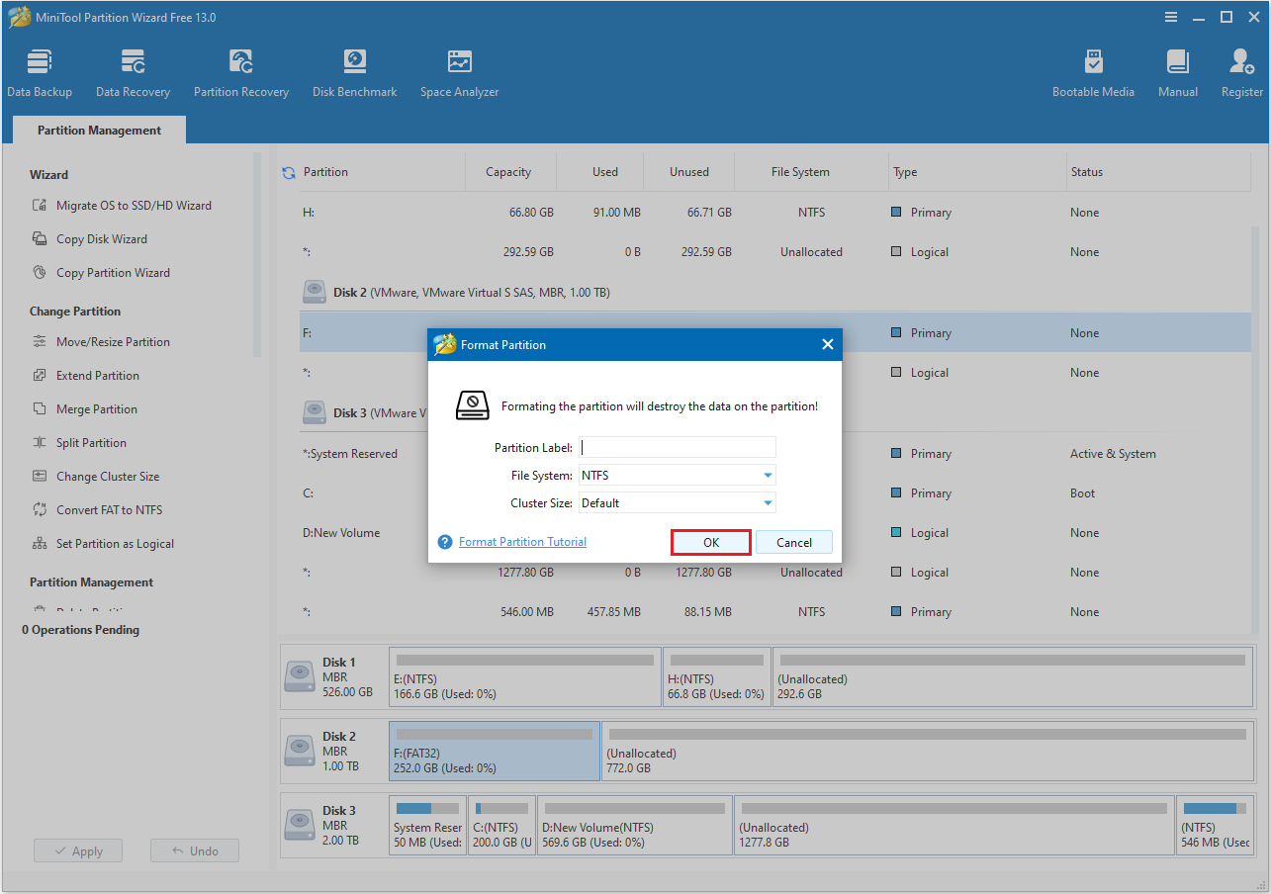Switch to the Partition Management tab
This screenshot has width=1271, height=894.
click(97, 130)
